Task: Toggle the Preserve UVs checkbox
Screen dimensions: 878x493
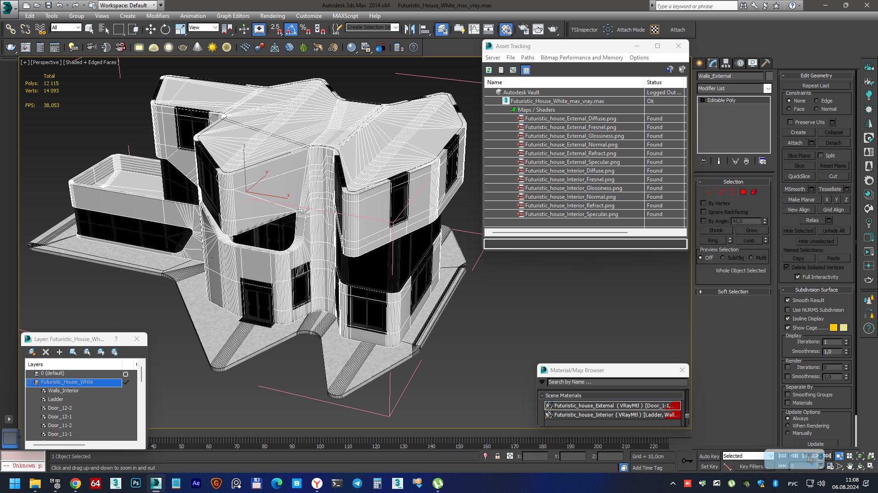Action: [790, 122]
